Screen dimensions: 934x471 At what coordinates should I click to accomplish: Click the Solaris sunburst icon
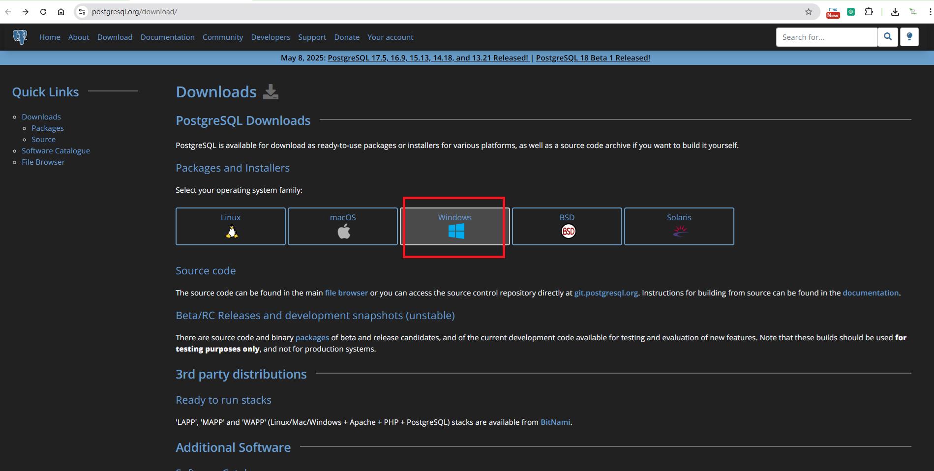(680, 231)
